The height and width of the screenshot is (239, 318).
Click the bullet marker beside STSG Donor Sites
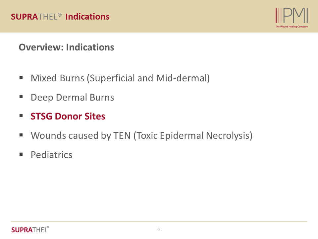21,116
